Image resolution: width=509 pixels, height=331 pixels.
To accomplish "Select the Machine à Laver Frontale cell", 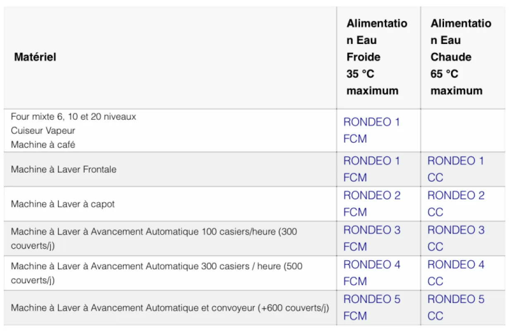I will (x=64, y=169).
